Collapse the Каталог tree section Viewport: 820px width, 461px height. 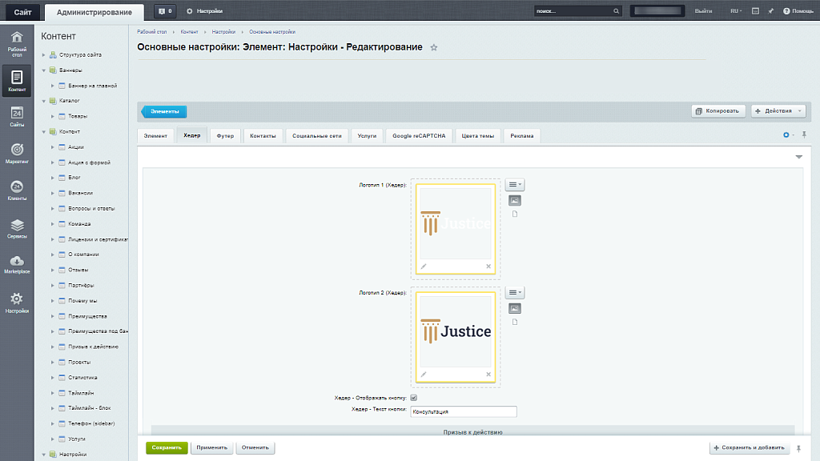point(44,101)
